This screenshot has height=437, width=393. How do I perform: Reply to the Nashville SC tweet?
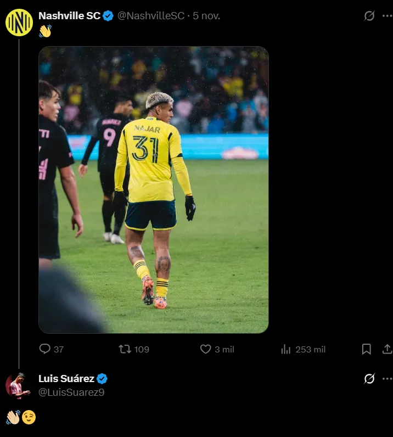pyautogui.click(x=45, y=349)
